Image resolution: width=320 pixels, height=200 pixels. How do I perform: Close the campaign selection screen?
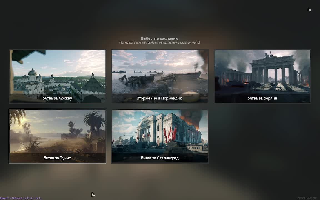[310, 10]
